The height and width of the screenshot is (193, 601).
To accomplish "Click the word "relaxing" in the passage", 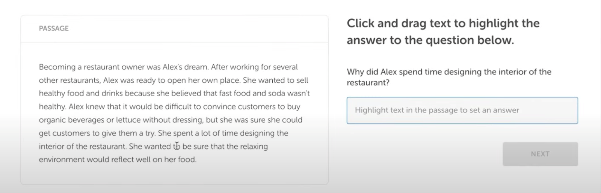I will click(254, 147).
